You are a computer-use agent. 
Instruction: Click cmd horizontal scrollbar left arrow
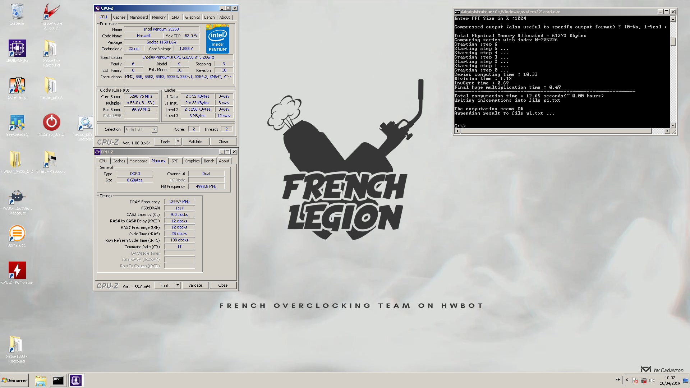click(457, 131)
